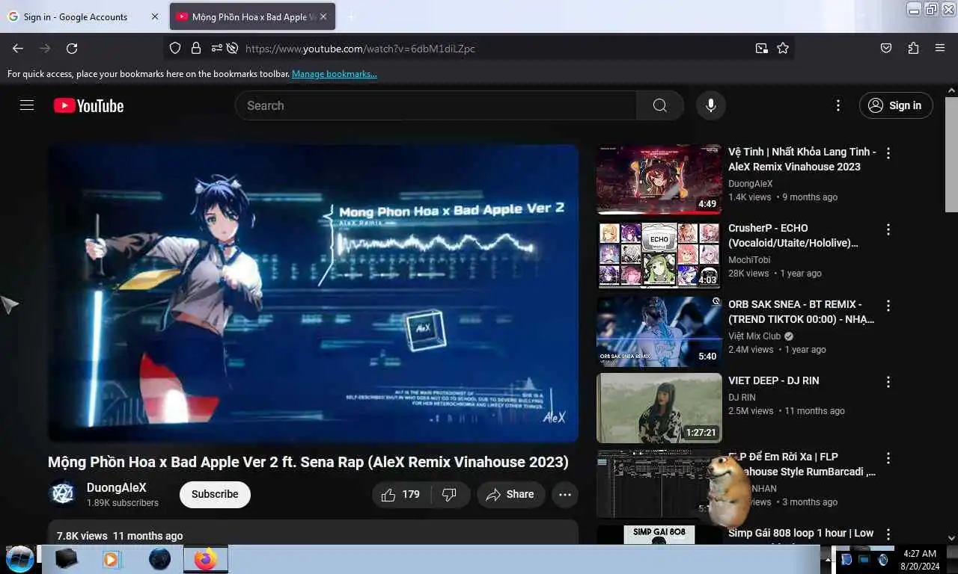This screenshot has width=958, height=574.
Task: Click the 7.8K views description box
Action: 313,532
